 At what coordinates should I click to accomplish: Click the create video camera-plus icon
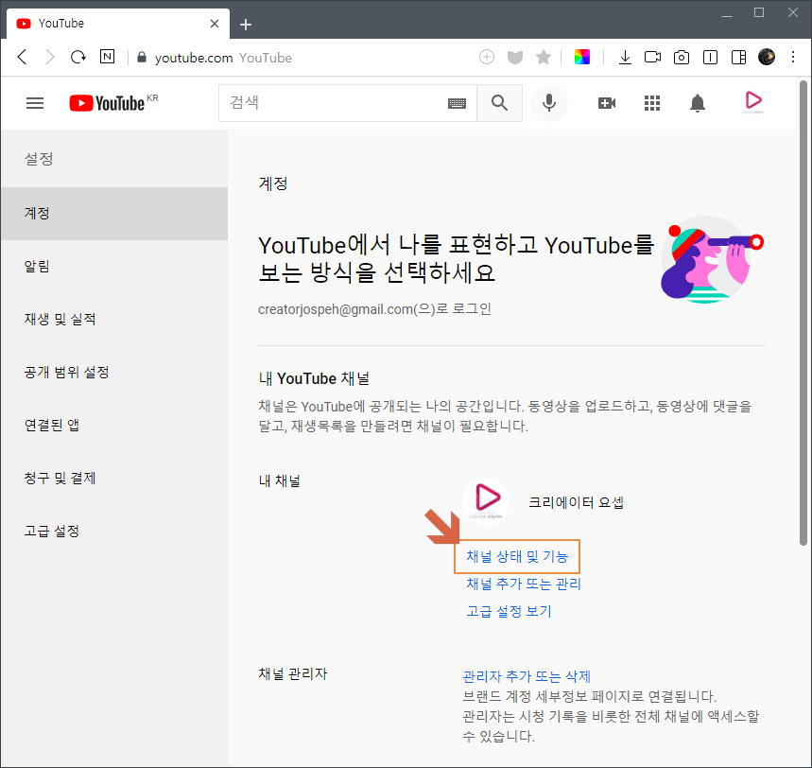607,103
